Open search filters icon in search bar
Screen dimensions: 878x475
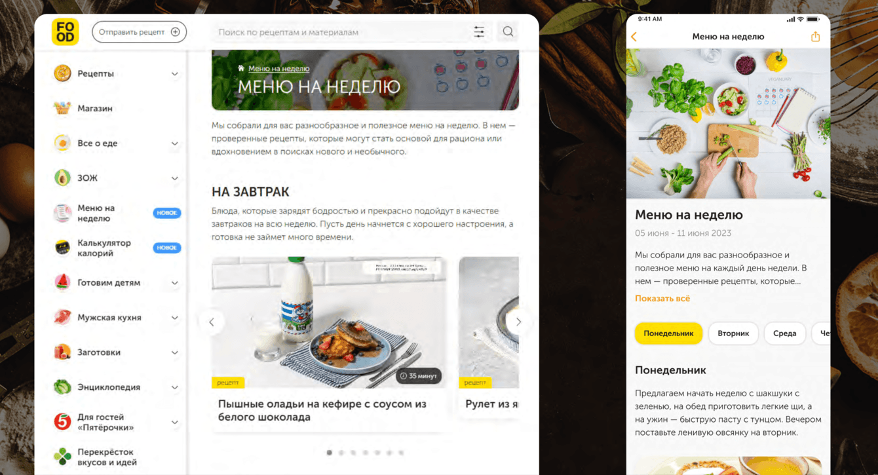click(479, 32)
